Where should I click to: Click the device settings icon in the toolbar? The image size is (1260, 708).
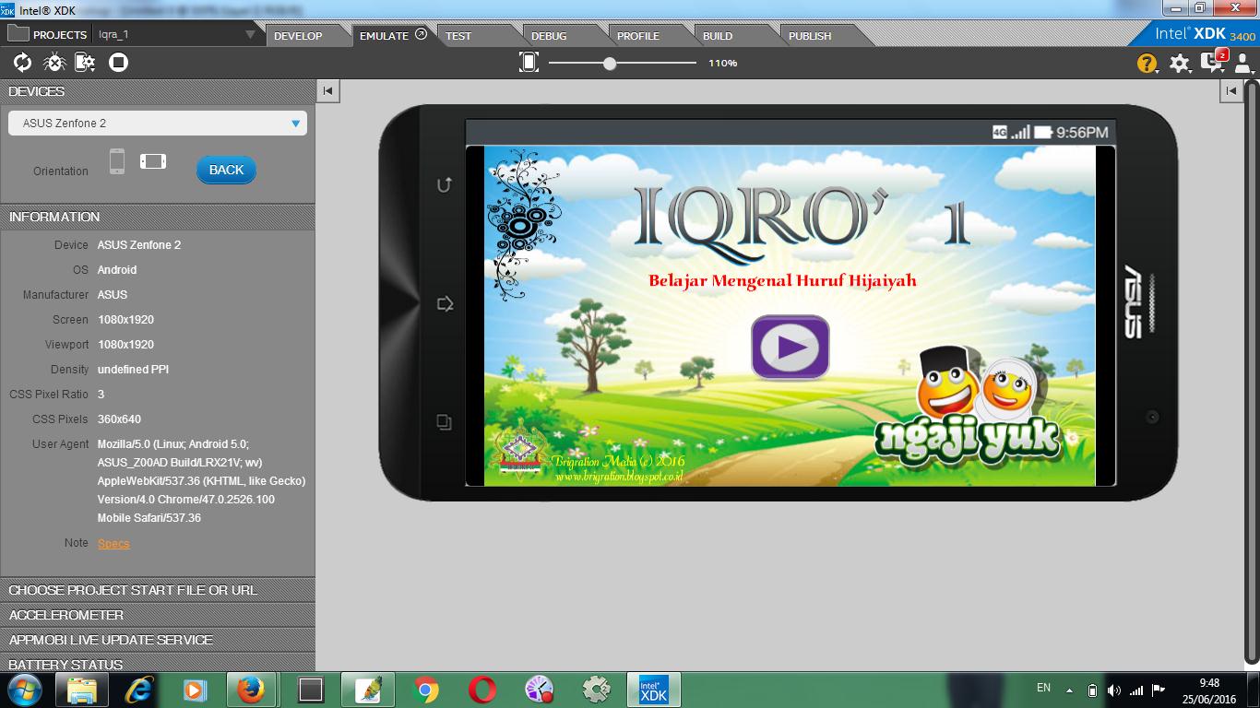point(83,63)
